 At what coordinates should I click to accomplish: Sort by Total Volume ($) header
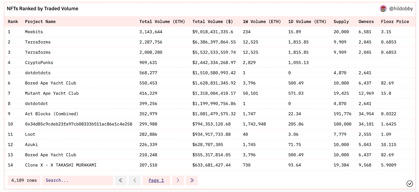[212, 22]
